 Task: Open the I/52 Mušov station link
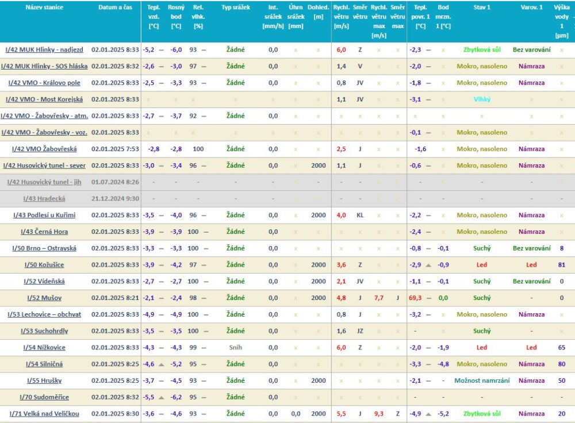(44, 298)
